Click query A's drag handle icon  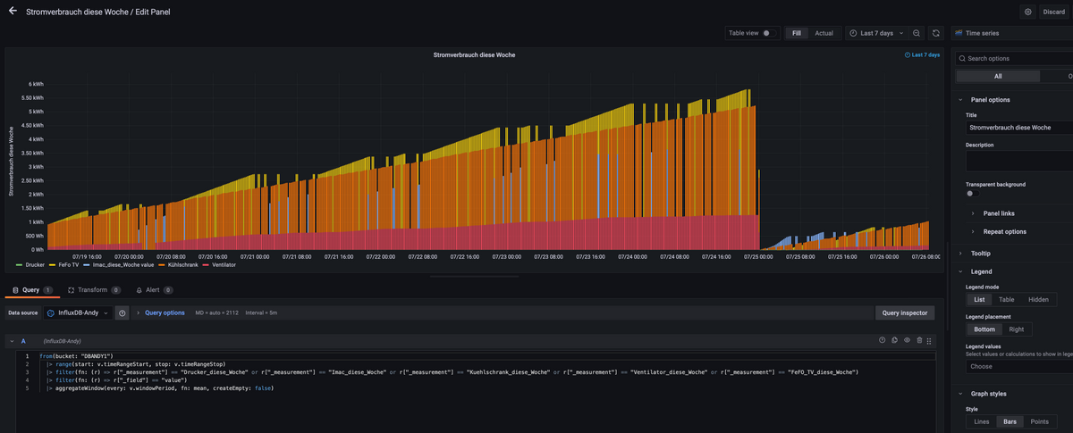[x=930, y=340]
